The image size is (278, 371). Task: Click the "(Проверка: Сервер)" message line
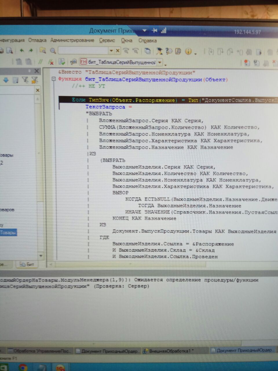coord(121,286)
